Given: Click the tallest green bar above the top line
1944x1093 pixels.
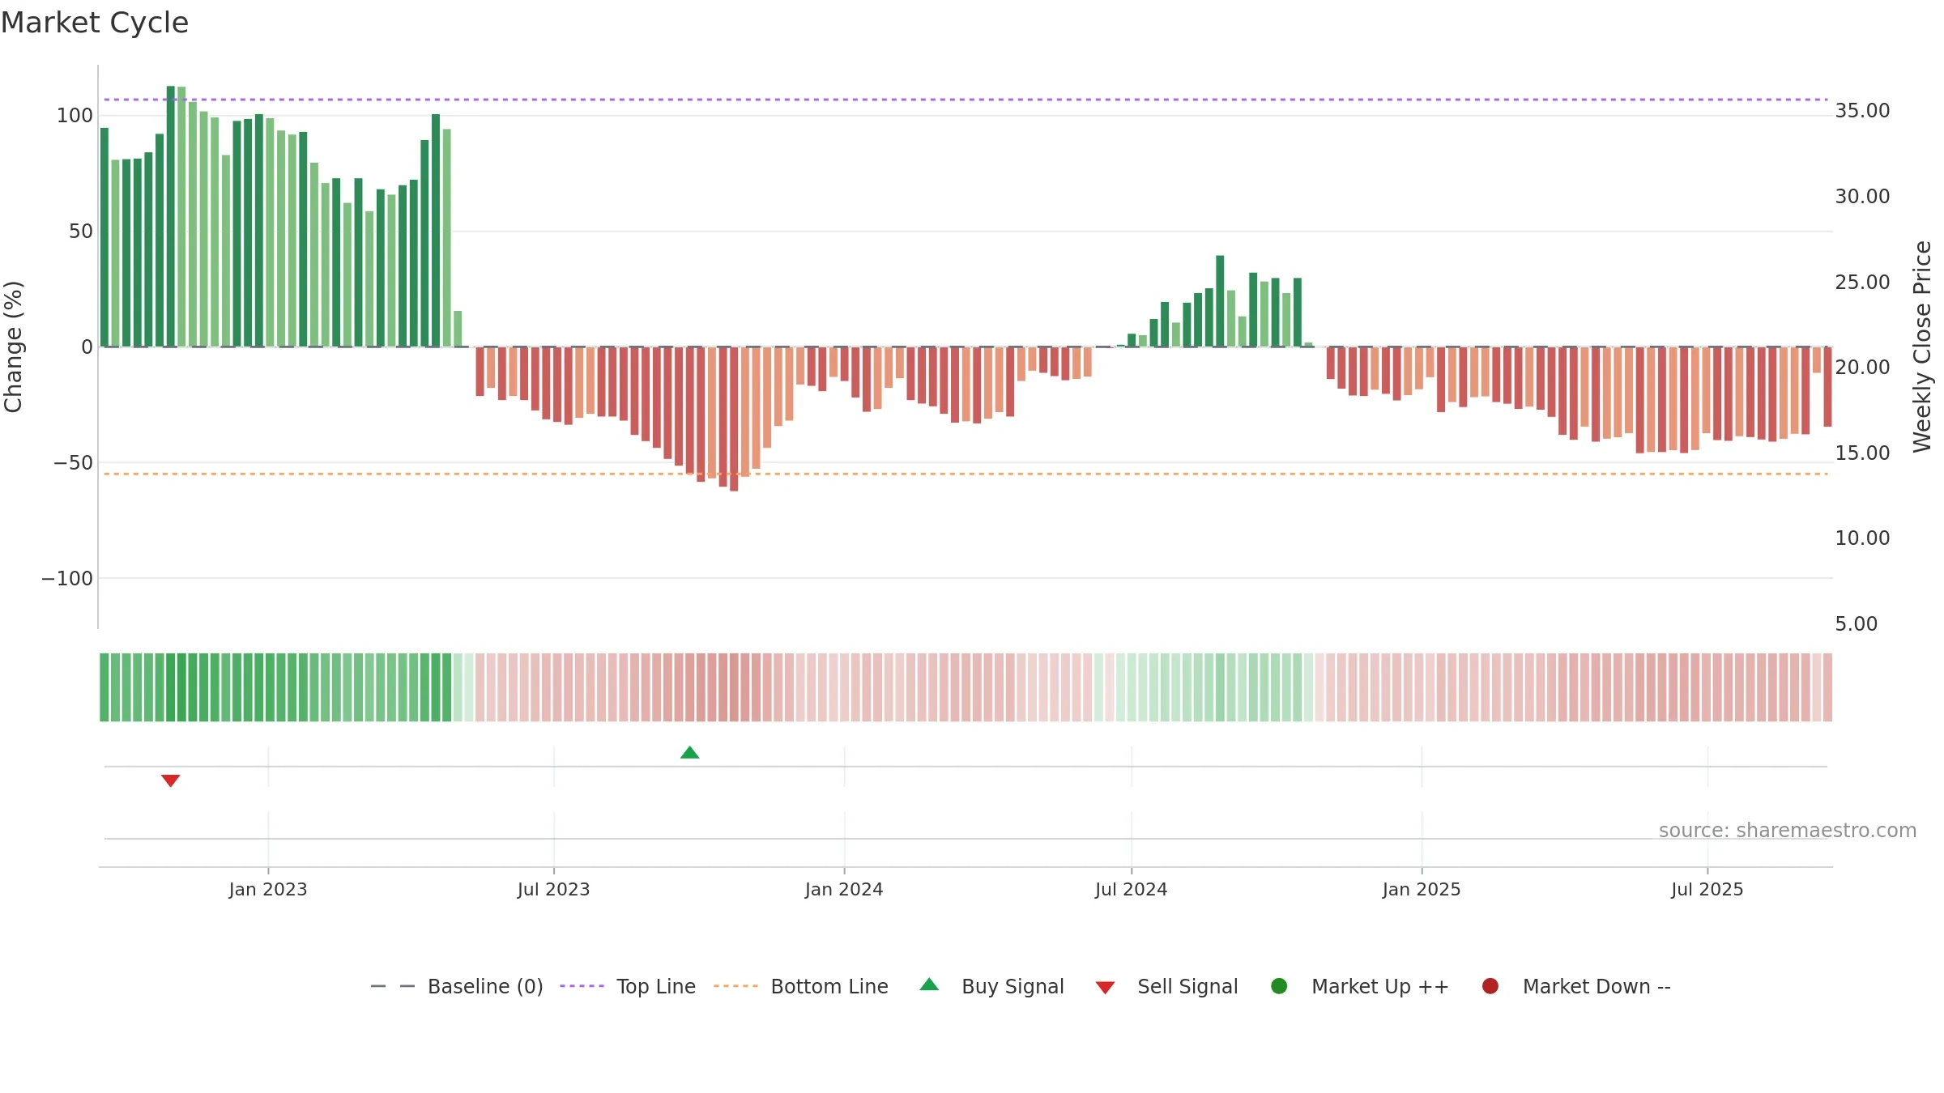Looking at the screenshot, I should coord(171,216).
